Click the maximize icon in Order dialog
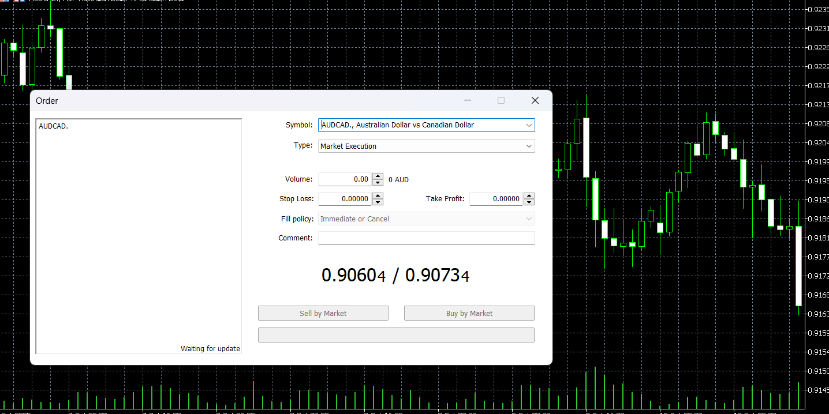This screenshot has width=829, height=414. 501,100
